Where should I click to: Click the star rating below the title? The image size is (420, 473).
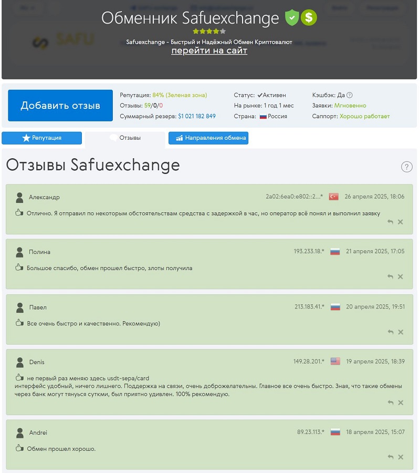209,31
